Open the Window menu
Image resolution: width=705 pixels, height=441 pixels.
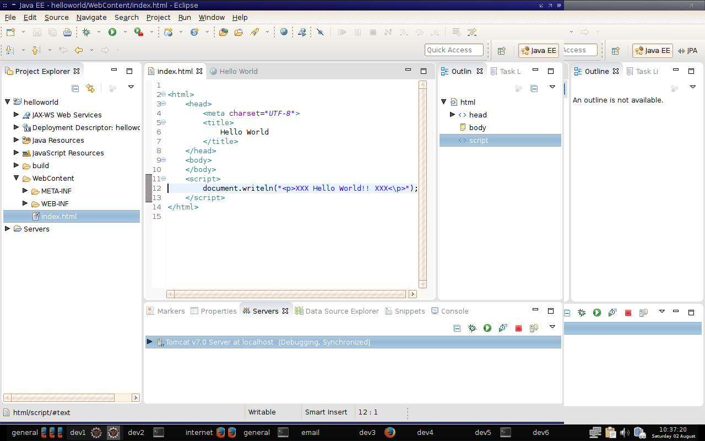(211, 17)
